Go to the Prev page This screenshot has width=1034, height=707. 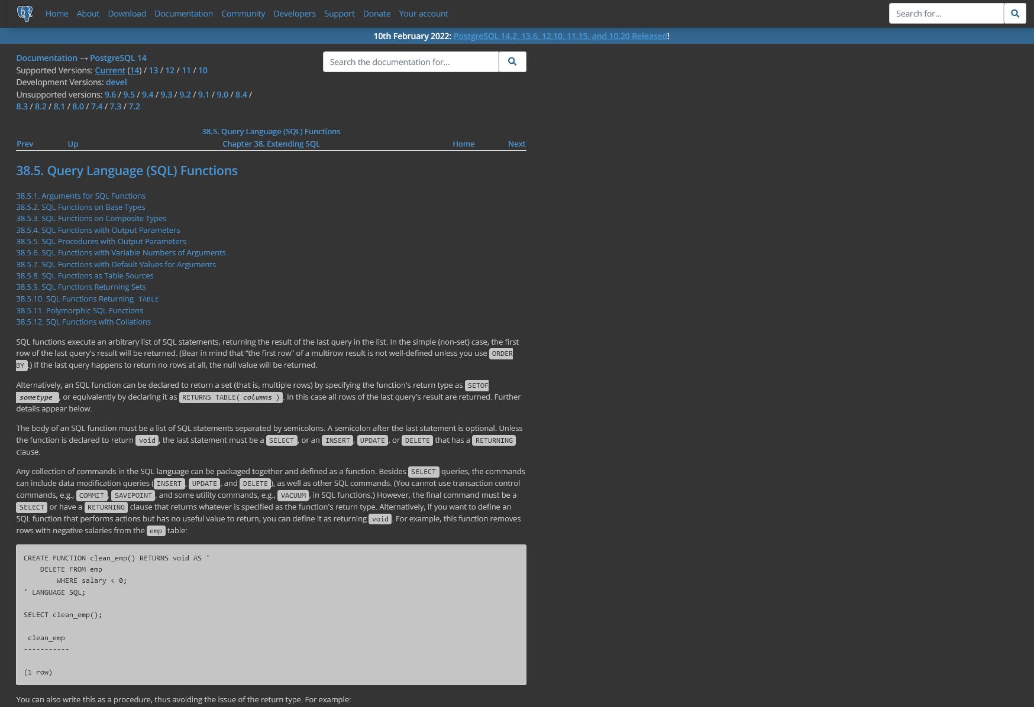(25, 144)
